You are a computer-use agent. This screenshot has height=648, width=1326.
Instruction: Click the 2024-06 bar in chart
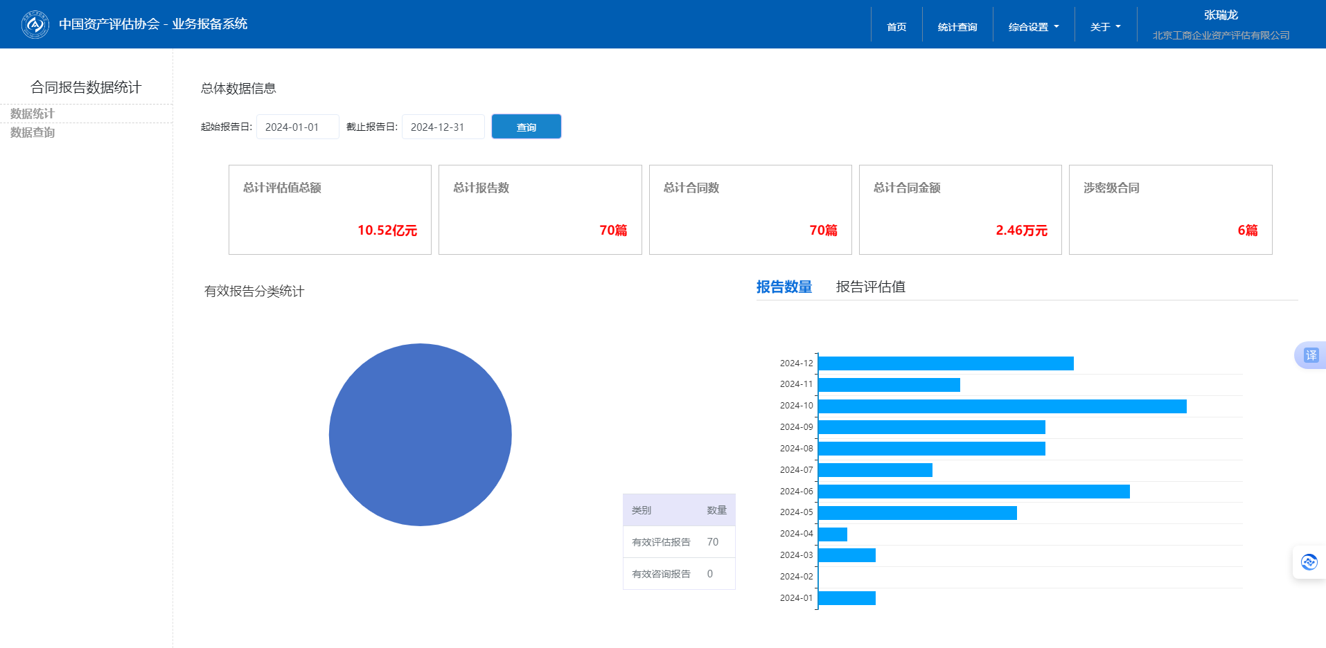(973, 492)
